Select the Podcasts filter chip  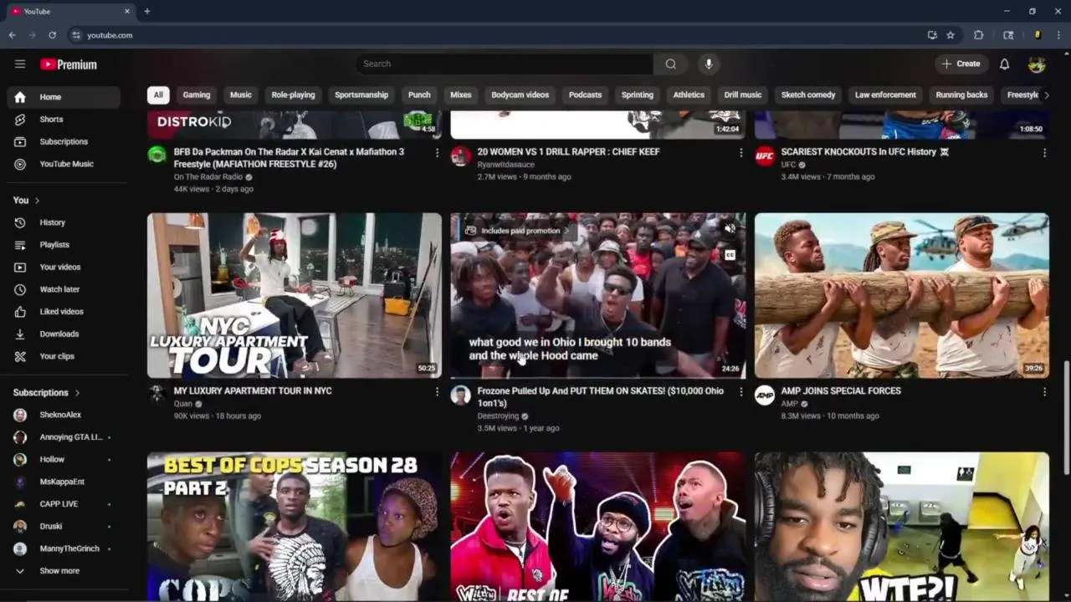585,94
